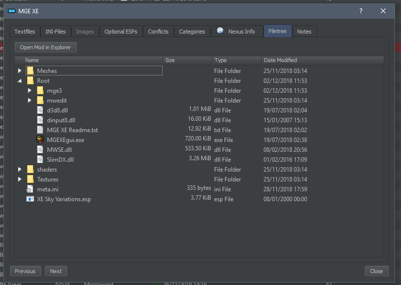
Task: Expand the shaders folder
Action: tap(20, 169)
